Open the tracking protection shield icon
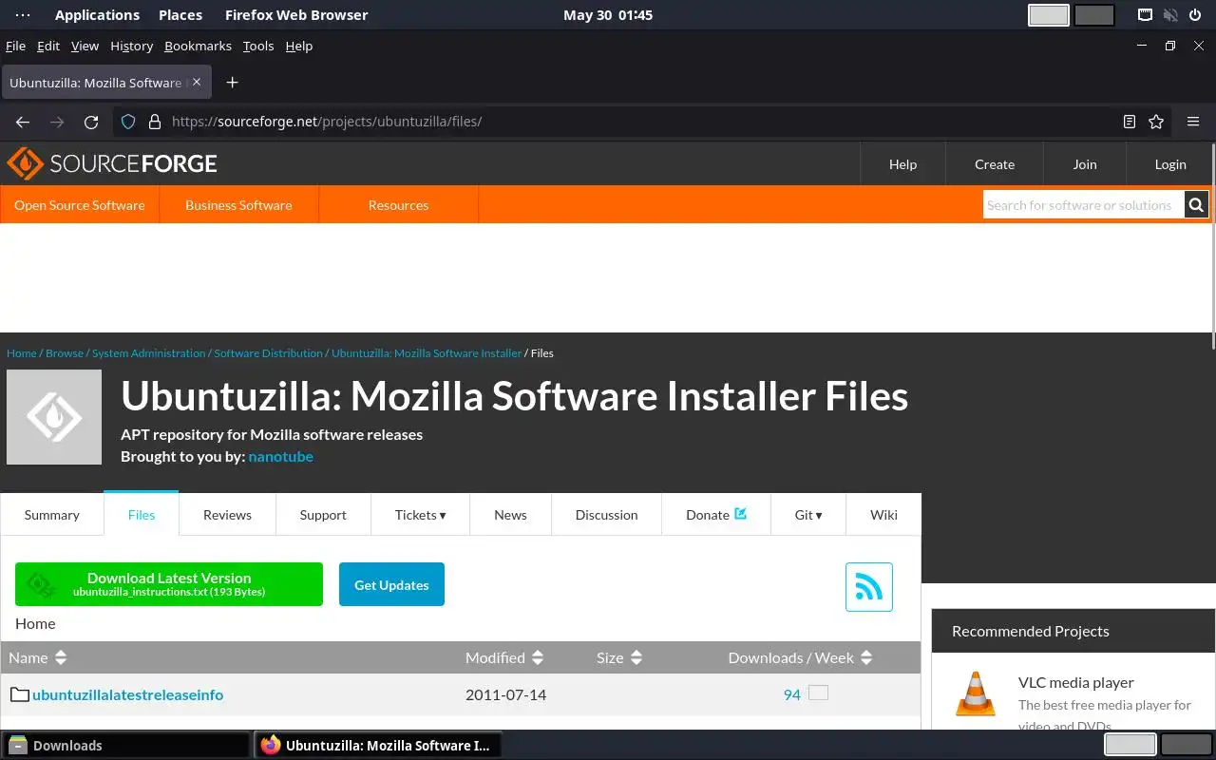The width and height of the screenshot is (1216, 760). [128, 122]
